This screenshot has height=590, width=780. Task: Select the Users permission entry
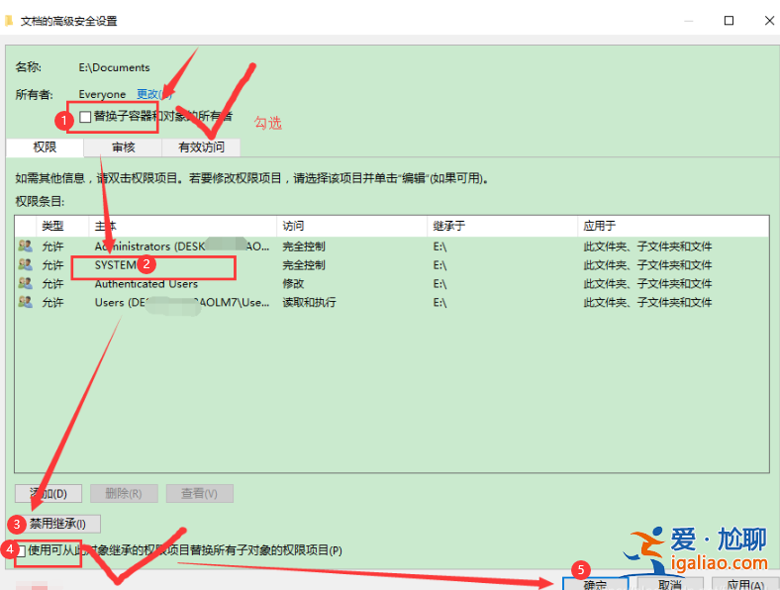pyautogui.click(x=392, y=303)
